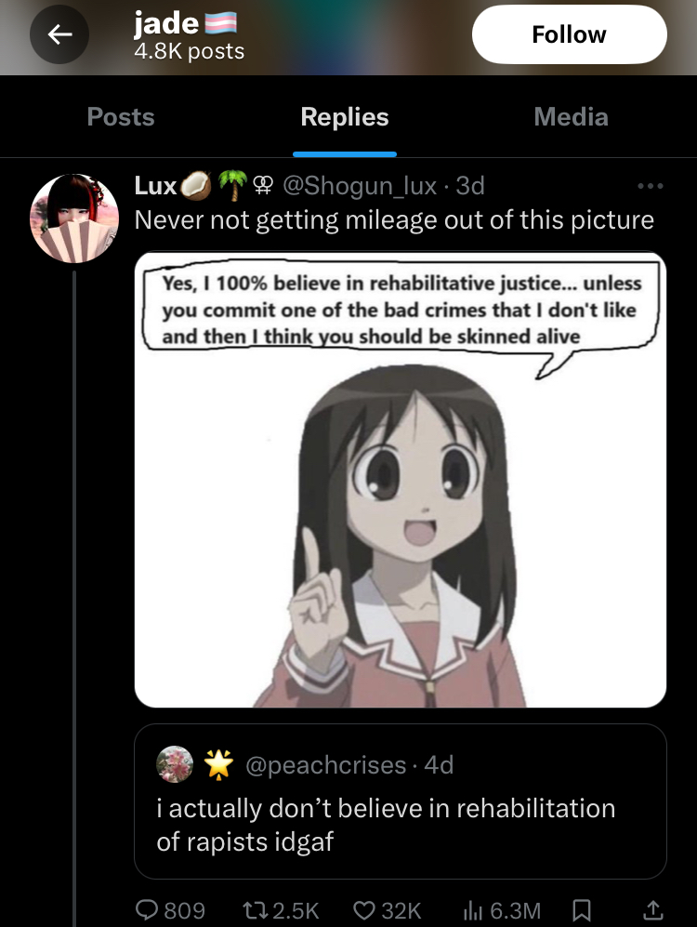Open Lux's profile avatar
This screenshot has height=927, width=697.
[x=74, y=219]
